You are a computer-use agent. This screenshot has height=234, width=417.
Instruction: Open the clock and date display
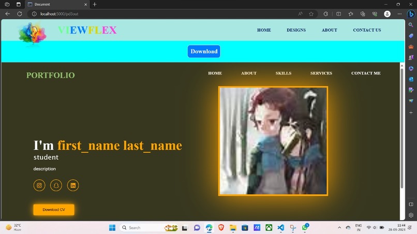(x=397, y=228)
